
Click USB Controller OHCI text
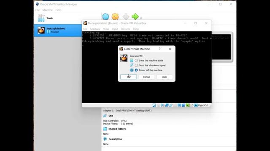[x=115, y=121]
